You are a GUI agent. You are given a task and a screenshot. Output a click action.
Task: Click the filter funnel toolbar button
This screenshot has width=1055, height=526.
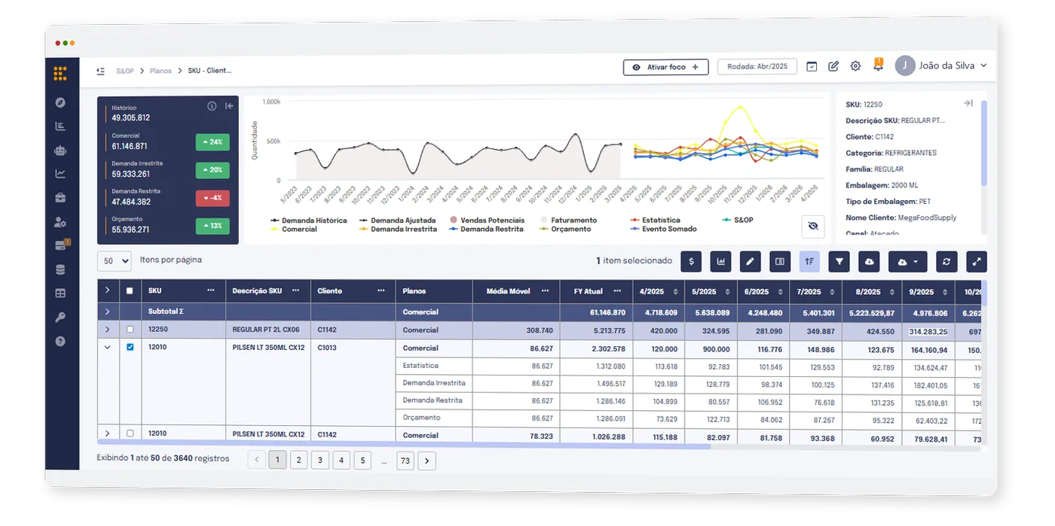pyautogui.click(x=839, y=261)
